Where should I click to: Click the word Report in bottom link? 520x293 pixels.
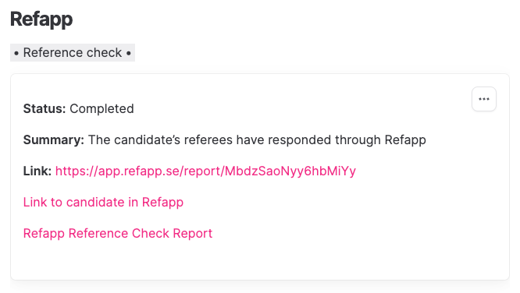tap(193, 234)
